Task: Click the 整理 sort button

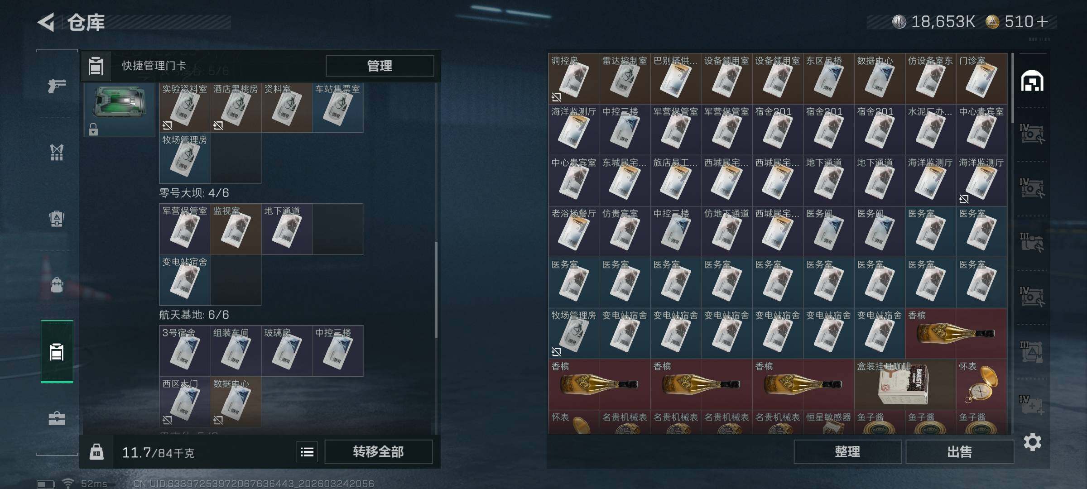Action: (847, 452)
